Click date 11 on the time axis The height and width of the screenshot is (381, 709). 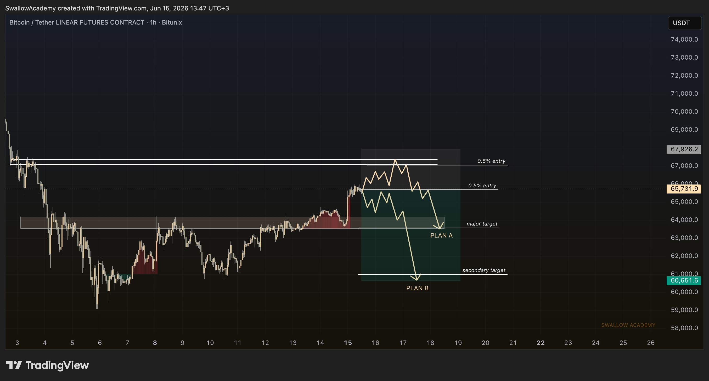[x=238, y=343]
